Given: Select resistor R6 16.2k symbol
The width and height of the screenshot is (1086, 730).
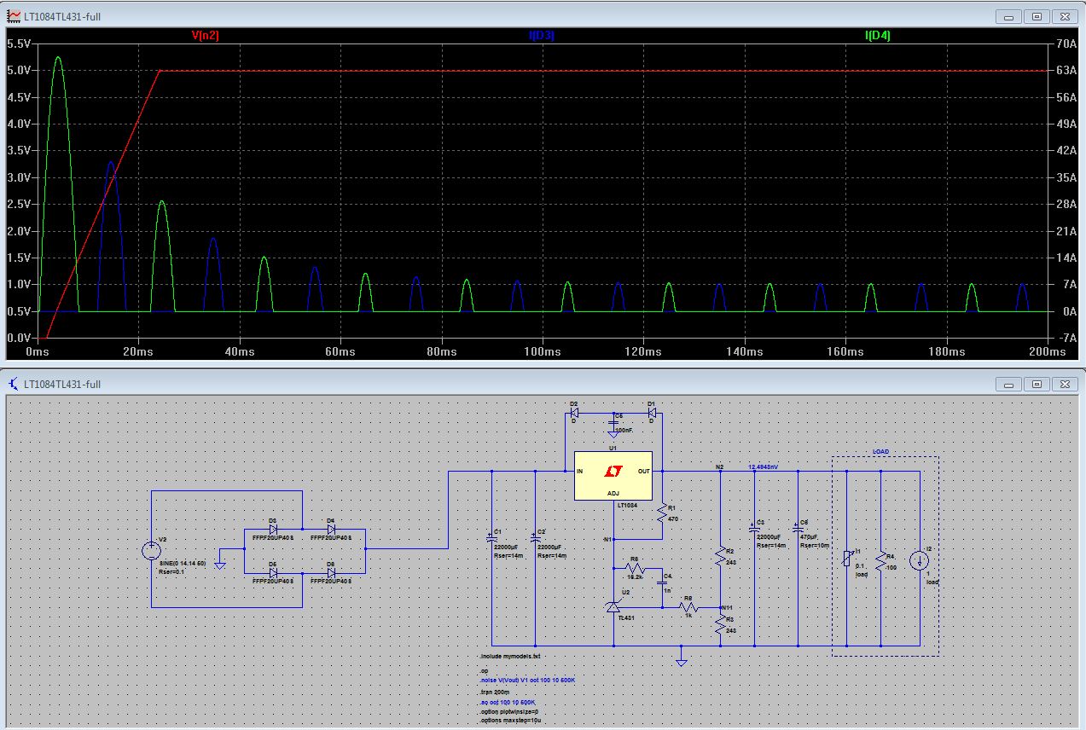Looking at the screenshot, I should (635, 569).
